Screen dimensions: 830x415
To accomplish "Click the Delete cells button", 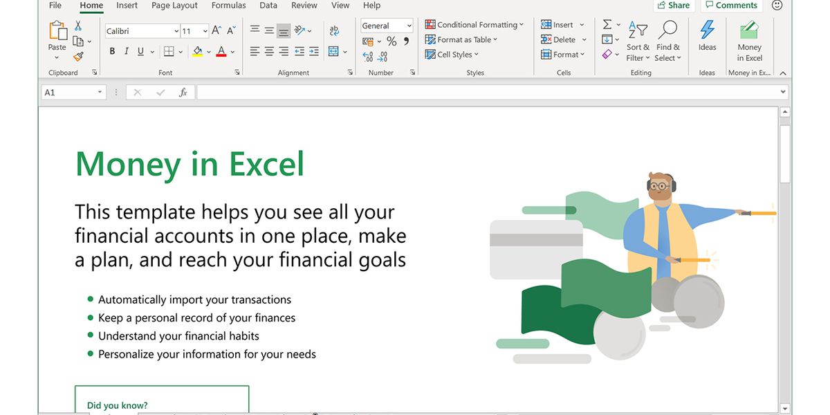I will pos(564,39).
